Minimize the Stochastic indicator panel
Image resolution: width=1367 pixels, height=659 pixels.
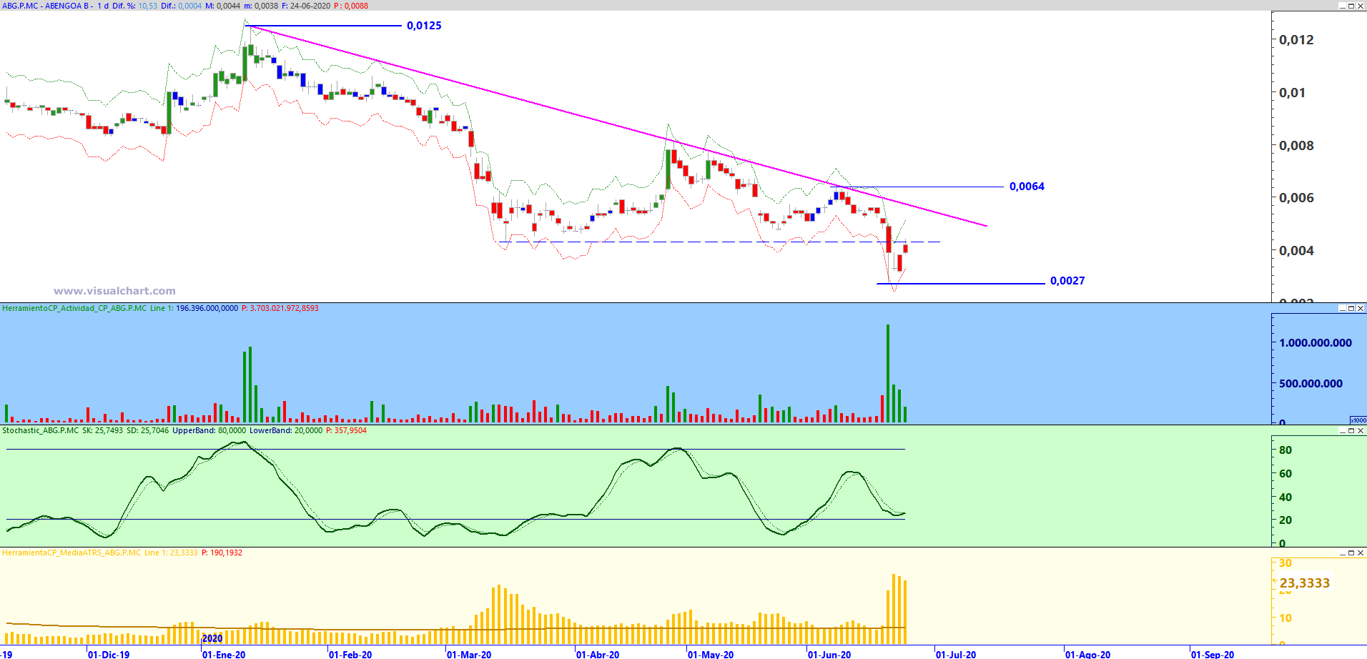pos(1342,431)
